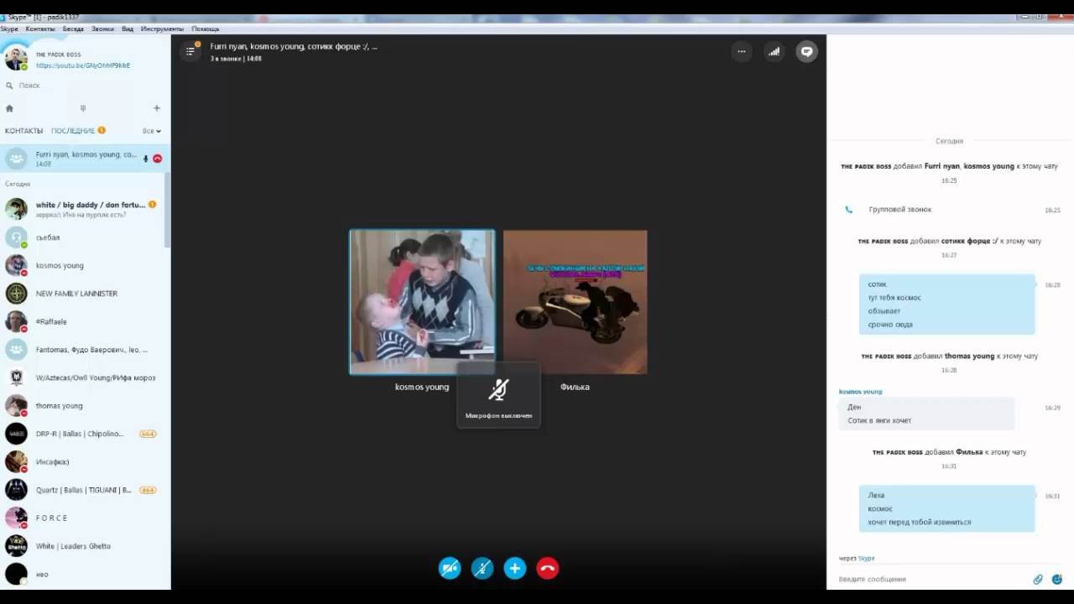Click THE PADIK BOSS profile name
This screenshot has width=1074, height=604.
pyautogui.click(x=57, y=54)
